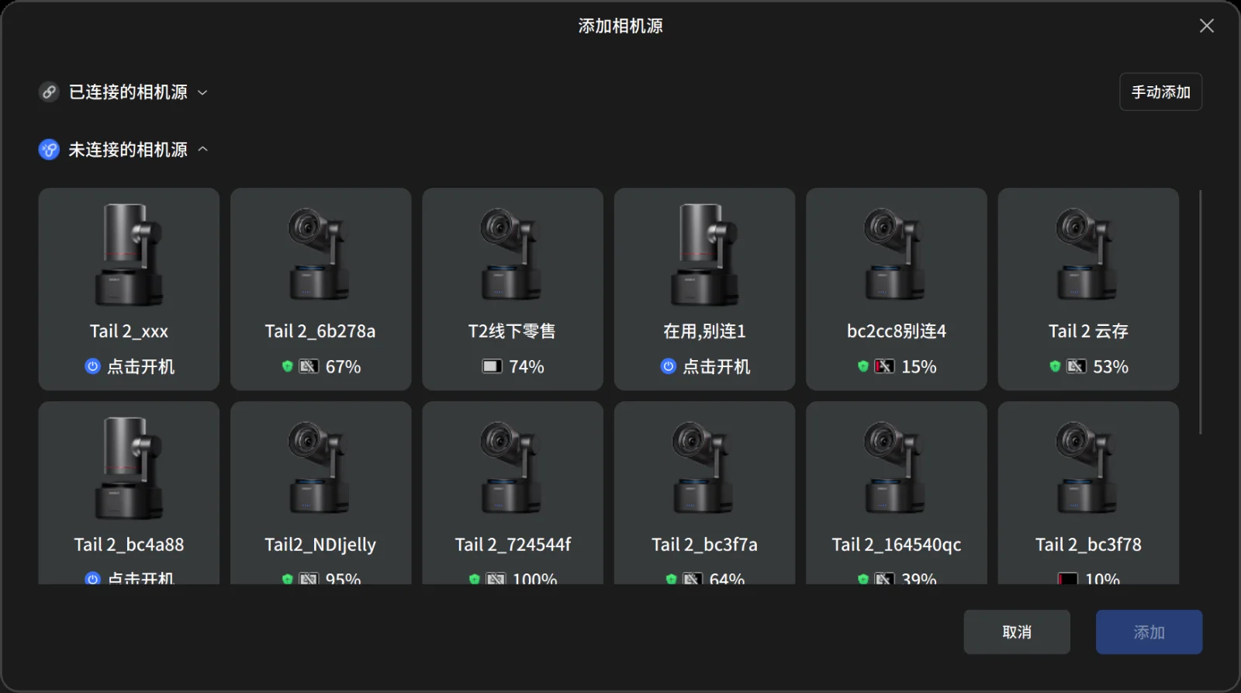The image size is (1241, 693).
Task: Click the Tail 2_bc3f78 name label
Action: pos(1088,545)
